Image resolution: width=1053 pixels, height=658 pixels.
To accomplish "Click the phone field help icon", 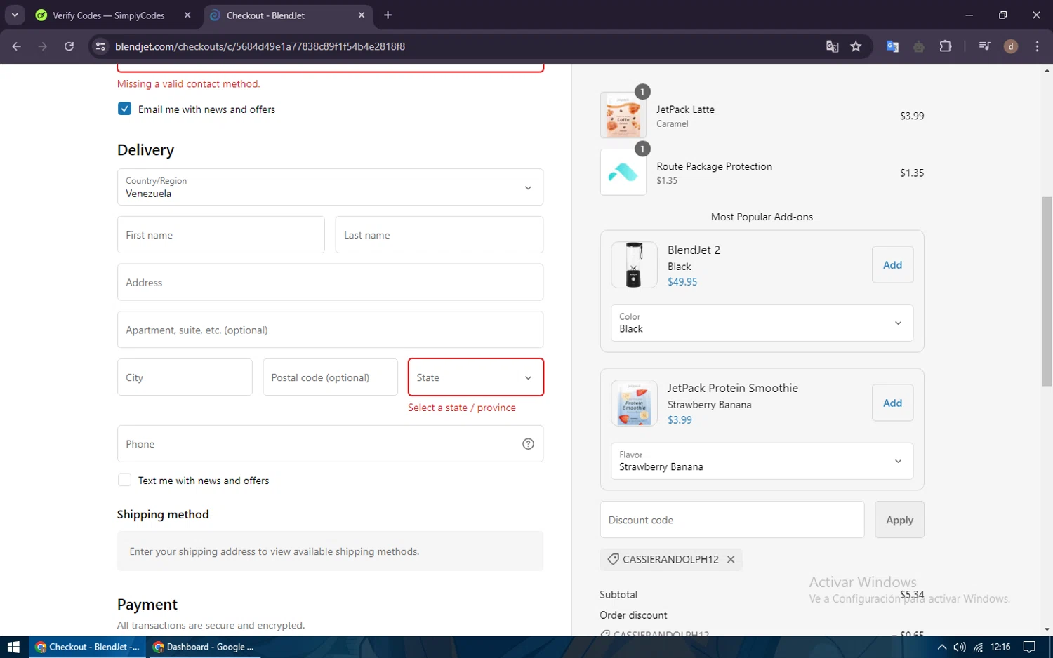I will 529,443.
